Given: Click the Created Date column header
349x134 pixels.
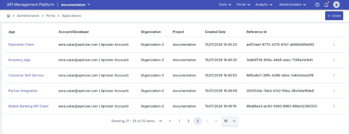Looking at the screenshot, I should (x=215, y=32).
